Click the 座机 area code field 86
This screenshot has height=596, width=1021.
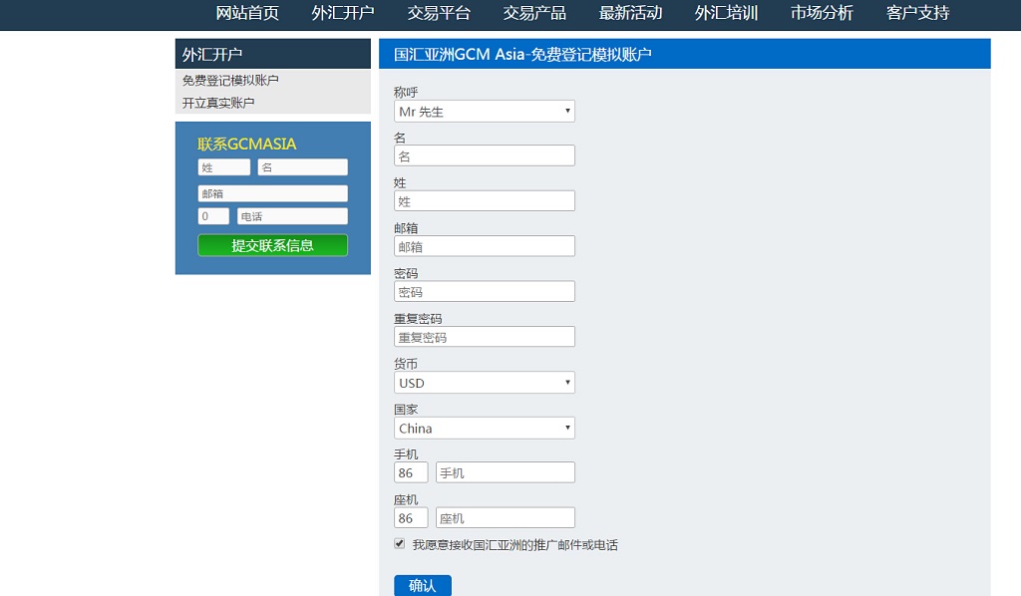[411, 518]
